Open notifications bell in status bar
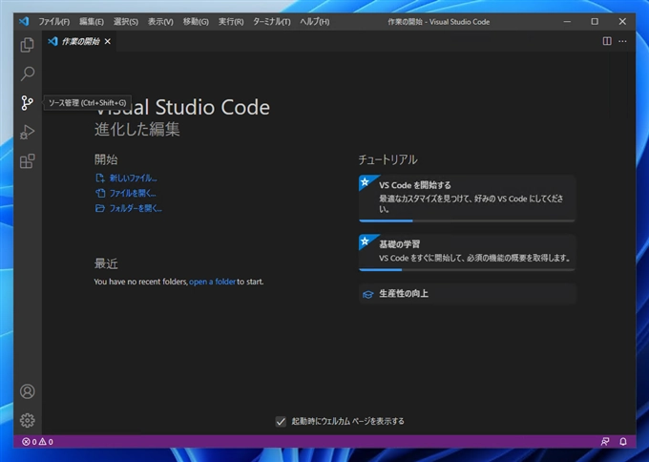Screen dimensions: 649x462 pos(623,442)
